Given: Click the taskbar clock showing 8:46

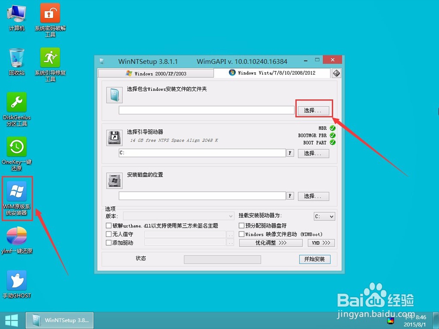Looking at the screenshot, I should [415, 321].
